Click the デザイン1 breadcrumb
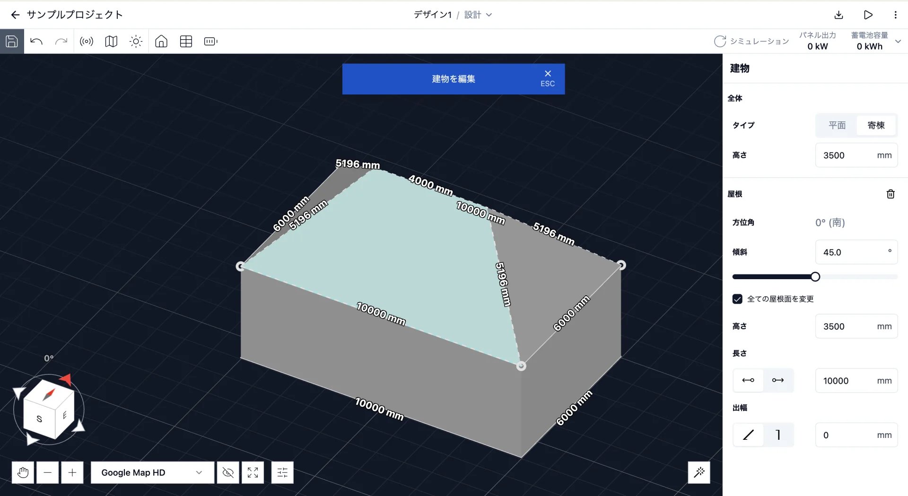The height and width of the screenshot is (496, 908). coord(433,15)
